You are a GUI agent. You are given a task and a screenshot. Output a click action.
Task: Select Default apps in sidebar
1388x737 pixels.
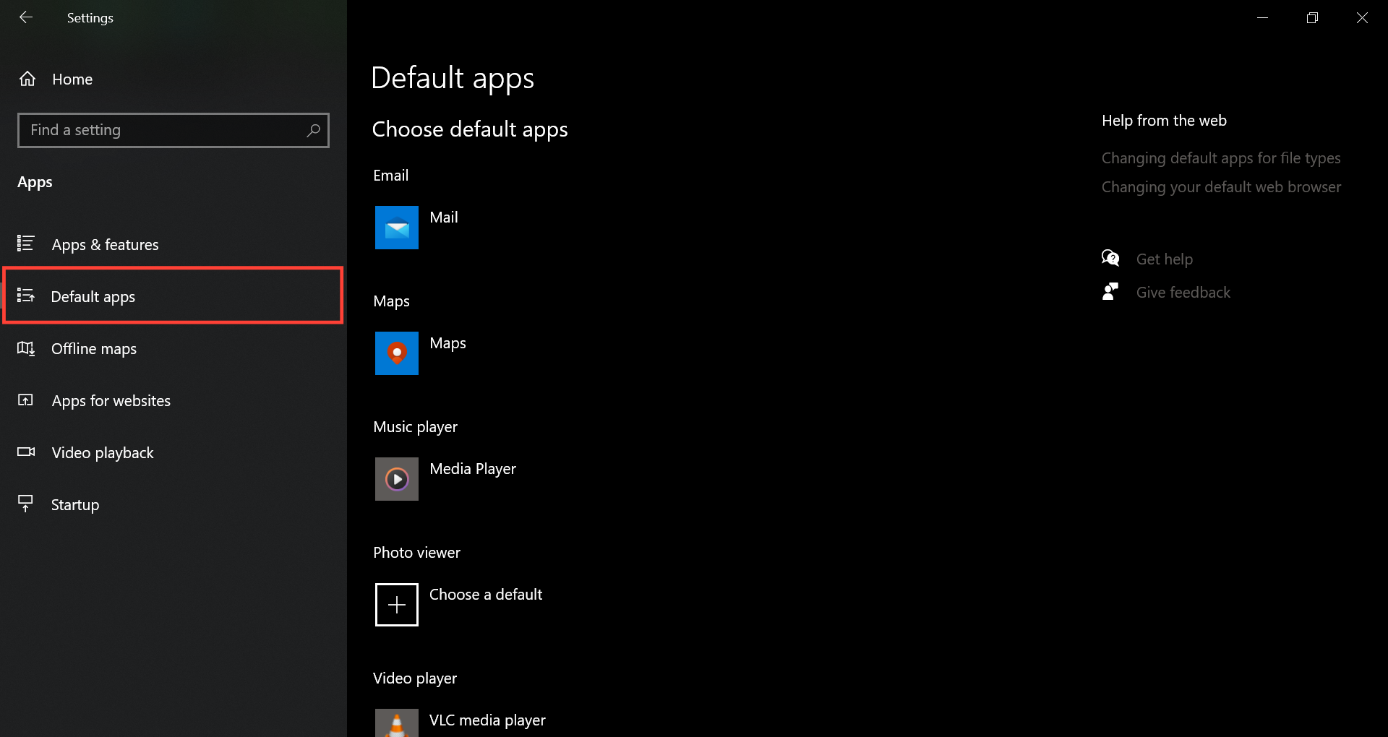click(x=173, y=296)
